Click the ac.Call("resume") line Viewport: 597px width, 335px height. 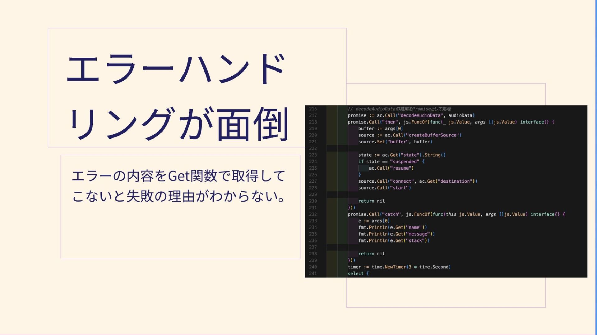(x=391, y=168)
